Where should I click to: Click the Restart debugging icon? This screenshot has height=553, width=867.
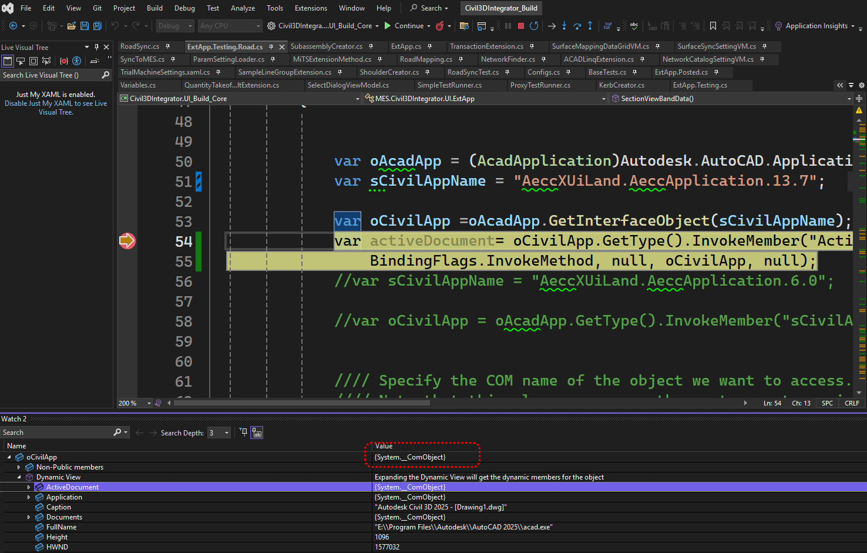click(x=534, y=26)
